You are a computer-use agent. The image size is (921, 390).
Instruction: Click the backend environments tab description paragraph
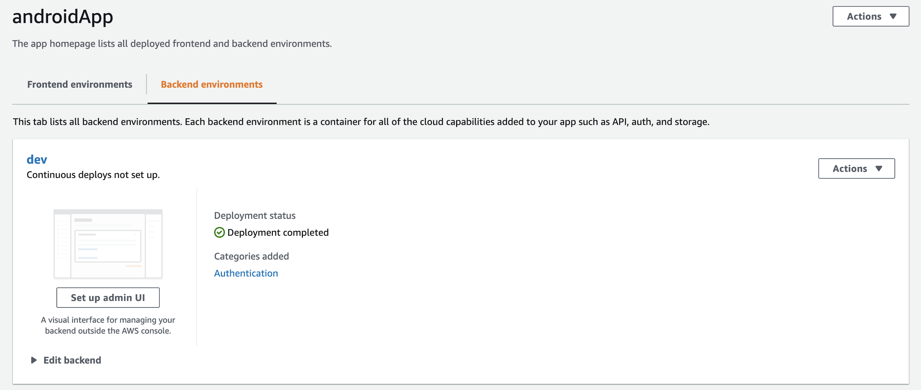pos(361,122)
